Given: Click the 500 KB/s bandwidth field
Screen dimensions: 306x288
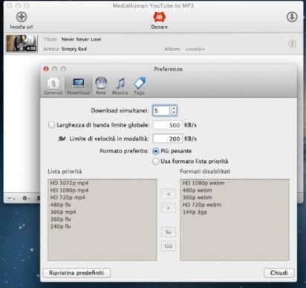Looking at the screenshot, I should click(x=168, y=125).
